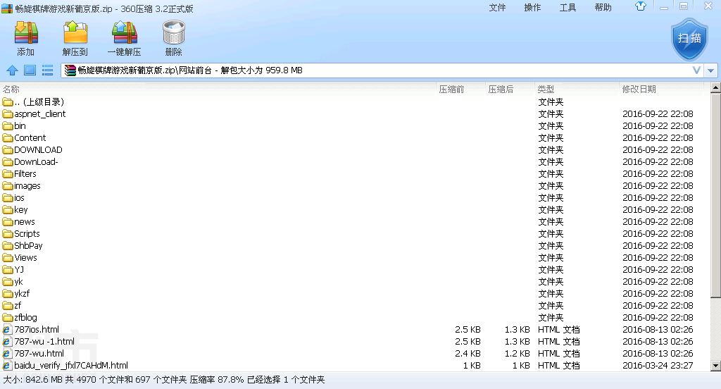Click the 扫描 scan shield button

689,39
